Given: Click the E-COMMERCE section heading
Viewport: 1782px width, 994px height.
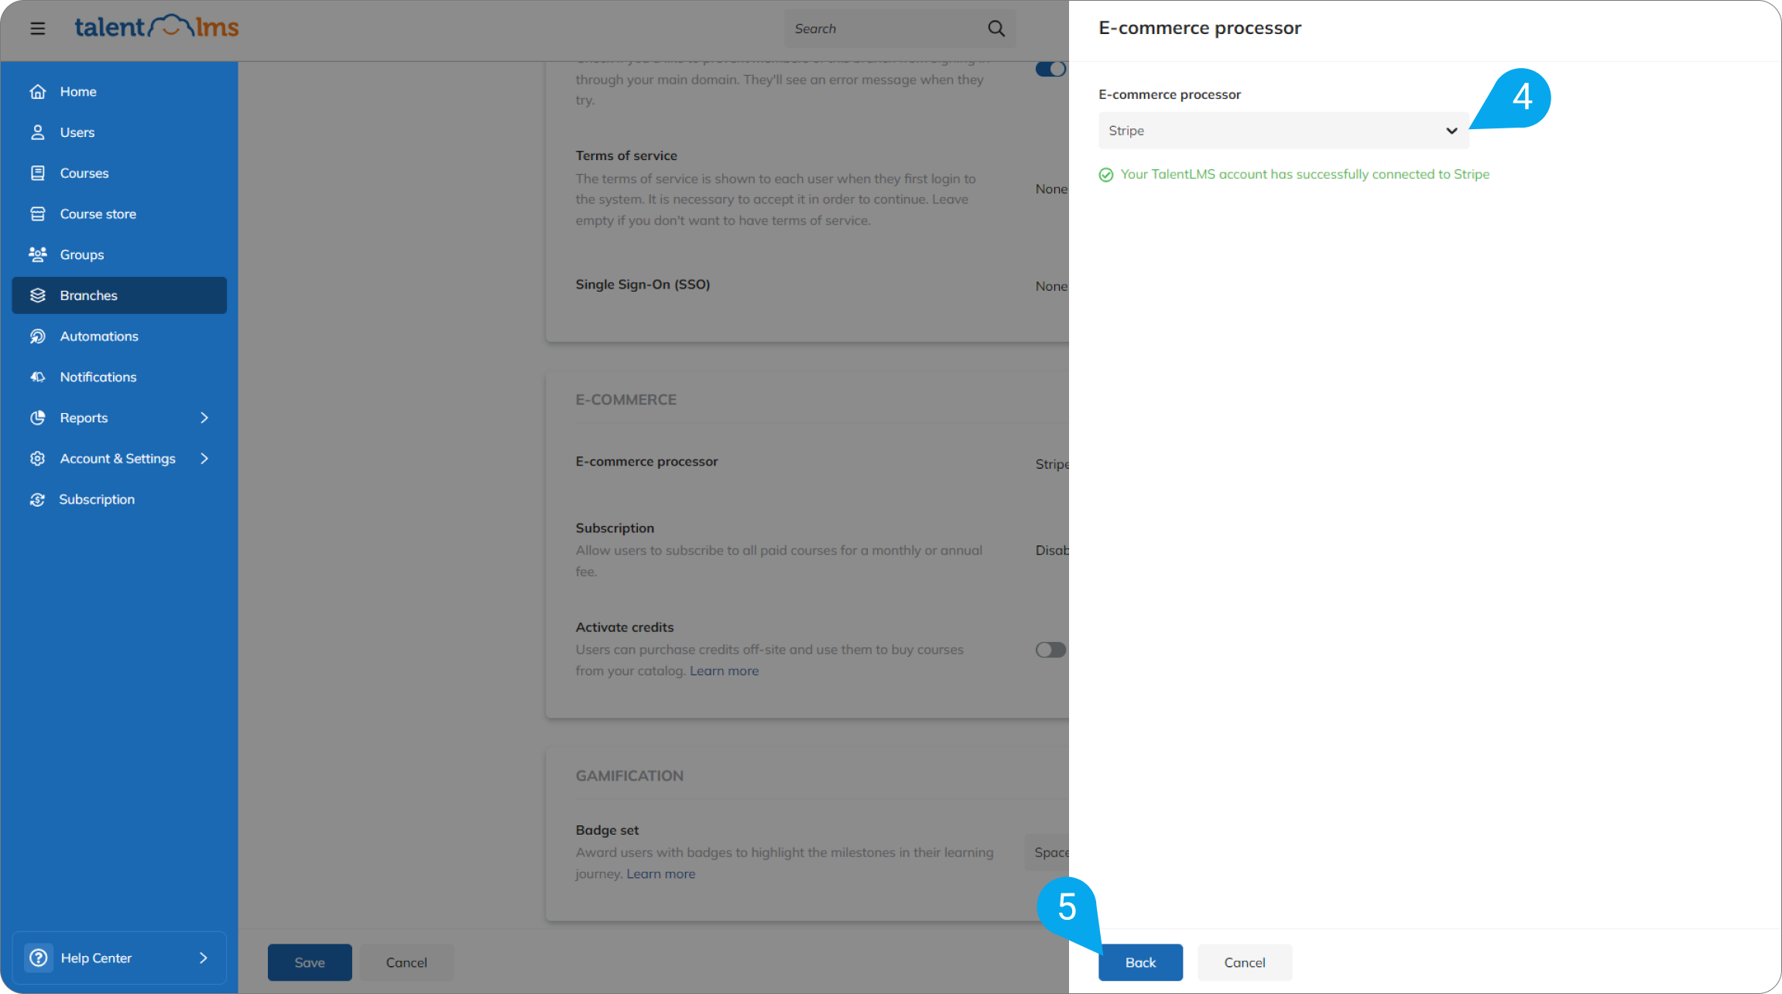Looking at the screenshot, I should pos(625,400).
